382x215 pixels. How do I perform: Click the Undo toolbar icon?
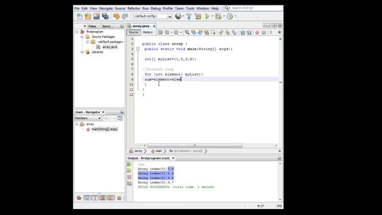click(x=116, y=16)
